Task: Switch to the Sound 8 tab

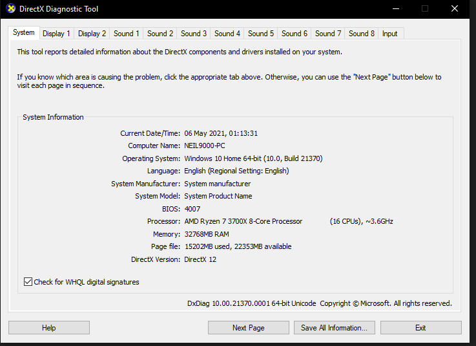Action: [x=362, y=34]
